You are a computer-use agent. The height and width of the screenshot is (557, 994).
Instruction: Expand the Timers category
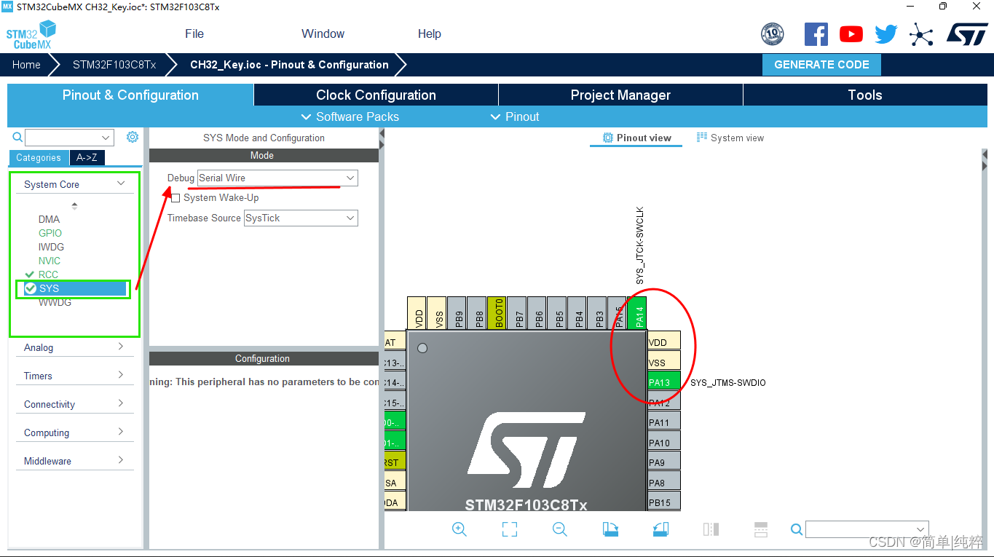(75, 376)
